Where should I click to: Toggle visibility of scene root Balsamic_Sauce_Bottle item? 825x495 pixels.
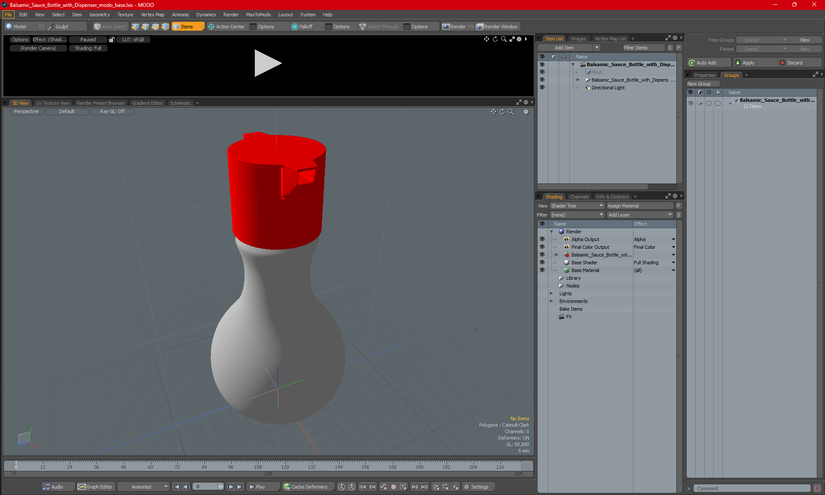542,64
